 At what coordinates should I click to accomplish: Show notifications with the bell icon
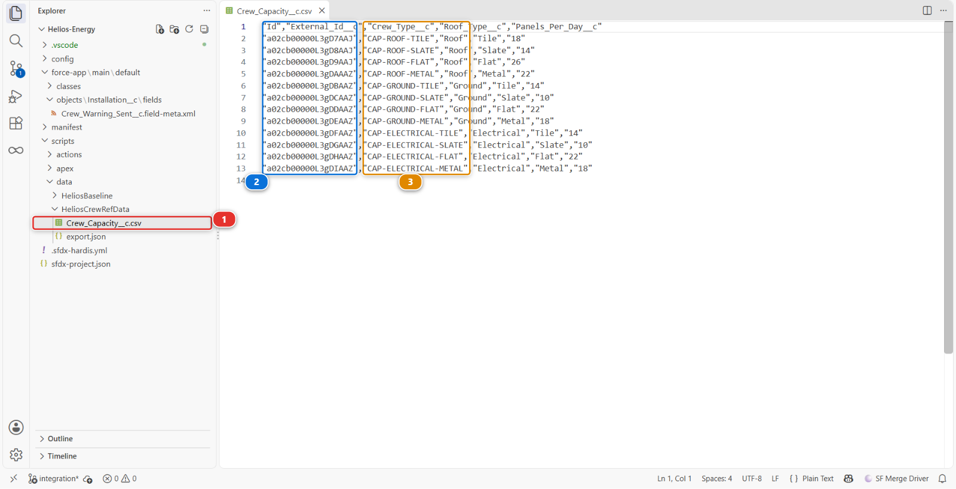[x=942, y=479]
